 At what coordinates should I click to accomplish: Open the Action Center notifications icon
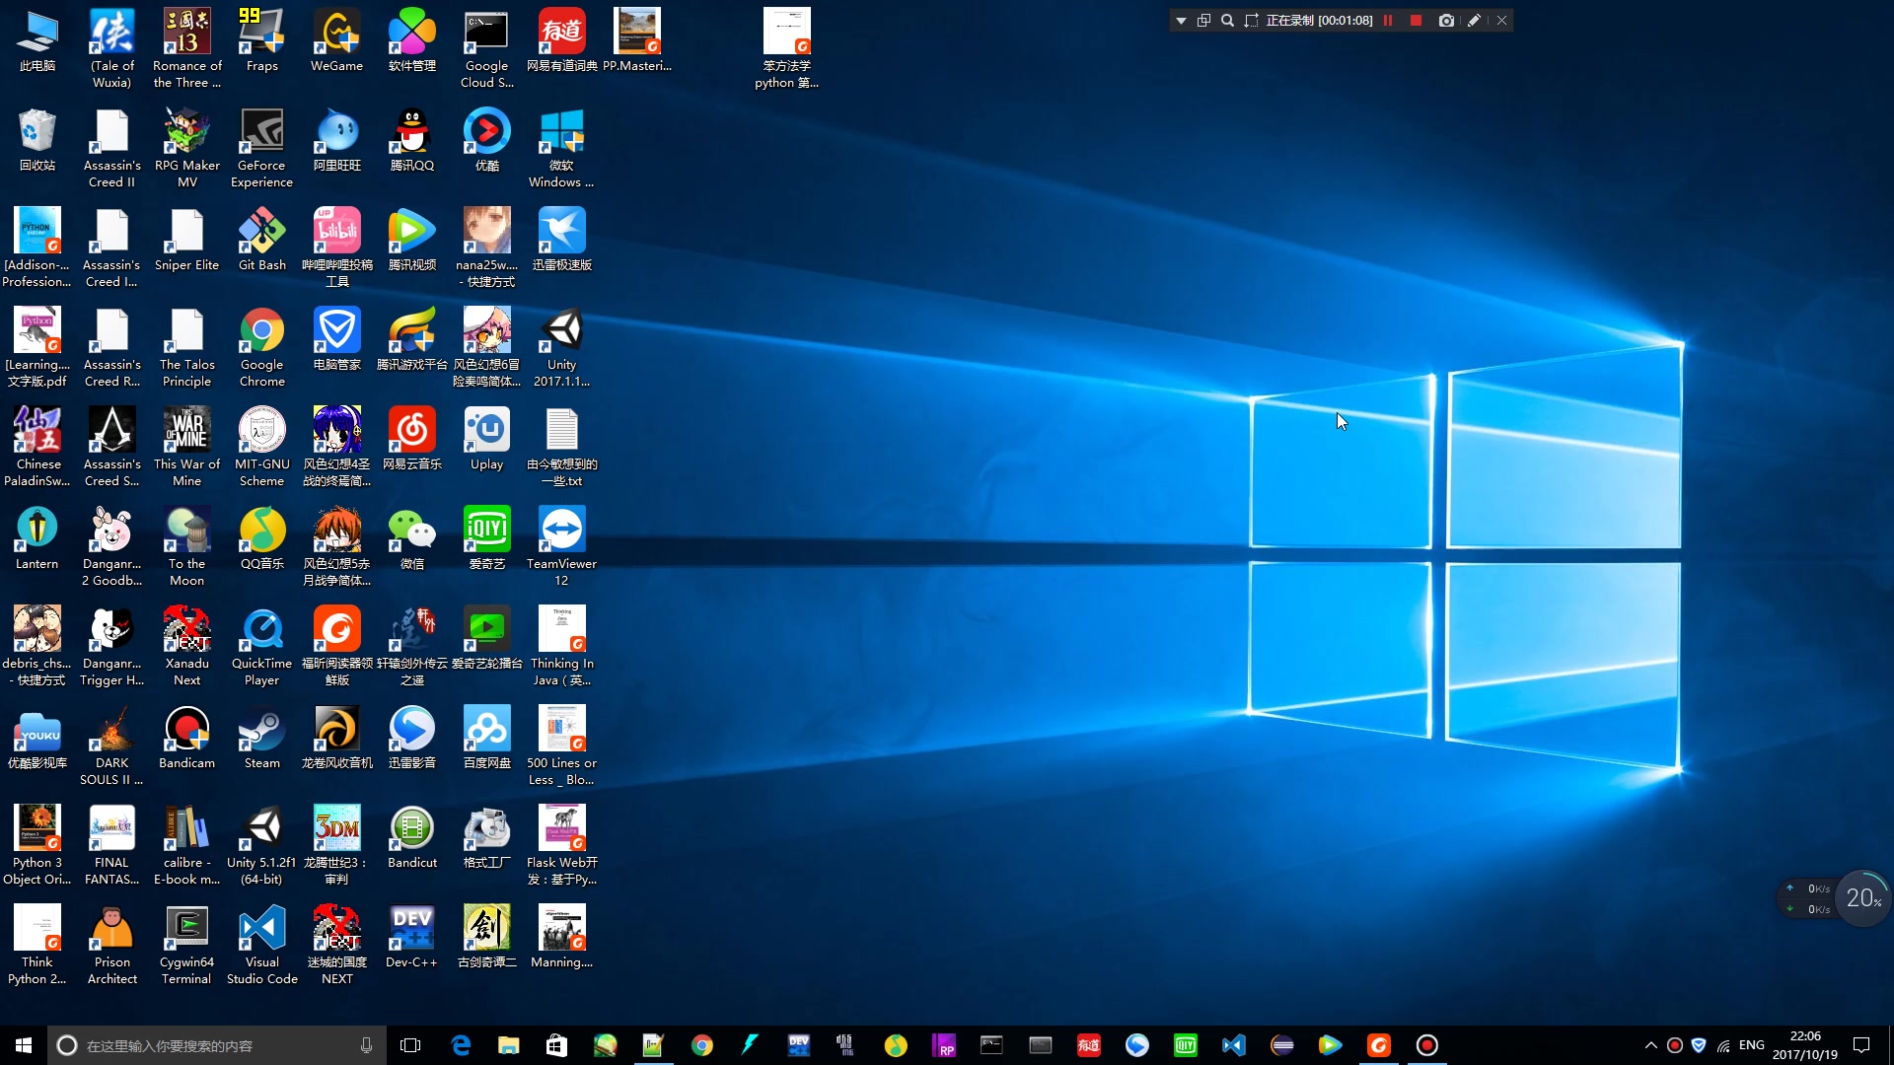pyautogui.click(x=1861, y=1045)
